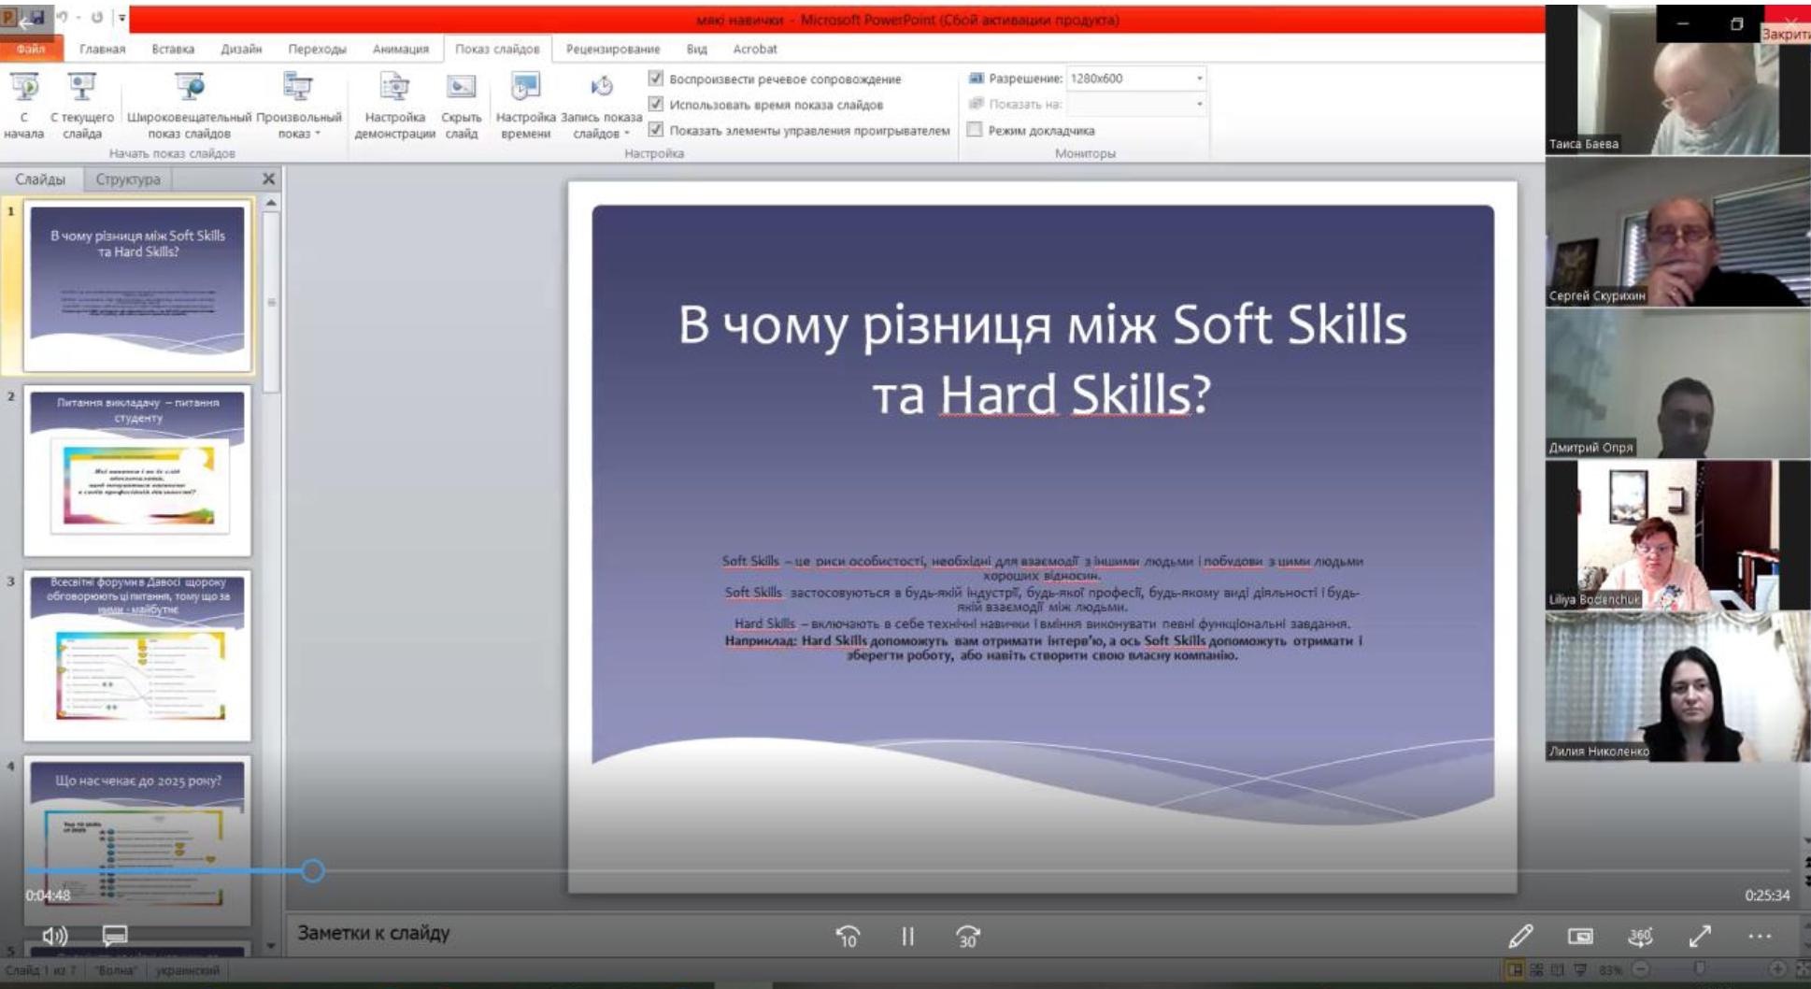Click Hide Slide (Скрыть слайд) icon
The image size is (1811, 989).
tap(461, 89)
